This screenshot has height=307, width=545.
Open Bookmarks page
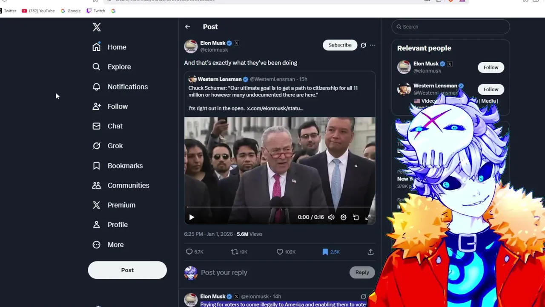coord(118,165)
